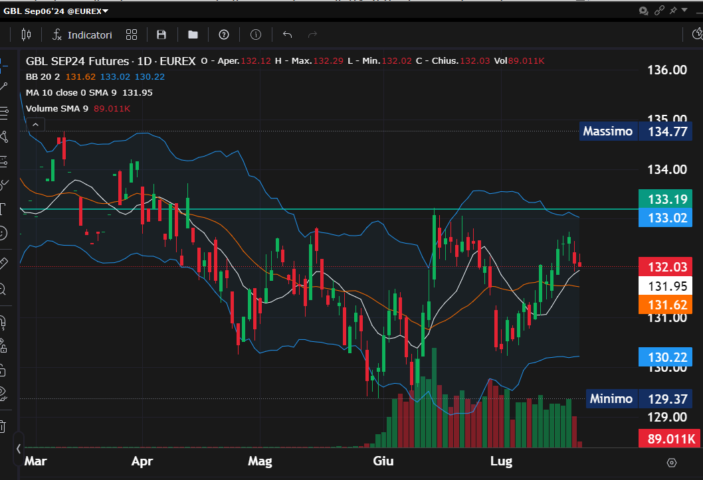
Task: Collapse the indicator legend with chevron
Action: pyautogui.click(x=36, y=124)
